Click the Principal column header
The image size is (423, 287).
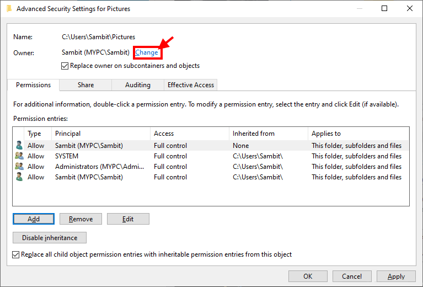(100, 134)
